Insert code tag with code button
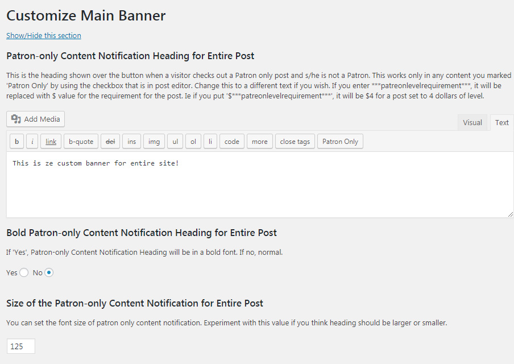 click(x=232, y=142)
